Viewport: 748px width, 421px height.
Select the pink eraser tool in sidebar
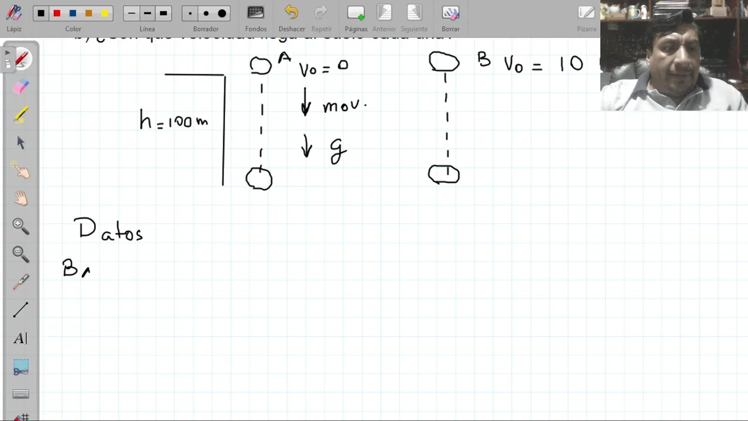click(20, 87)
